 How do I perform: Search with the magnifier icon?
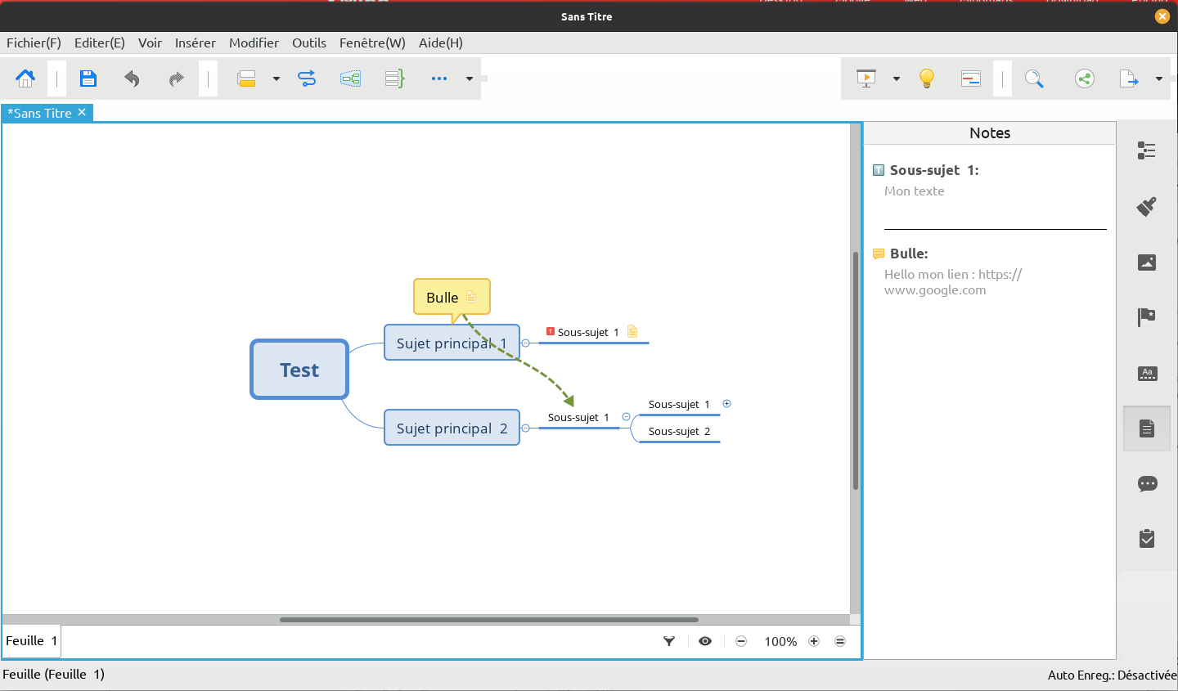(x=1034, y=79)
